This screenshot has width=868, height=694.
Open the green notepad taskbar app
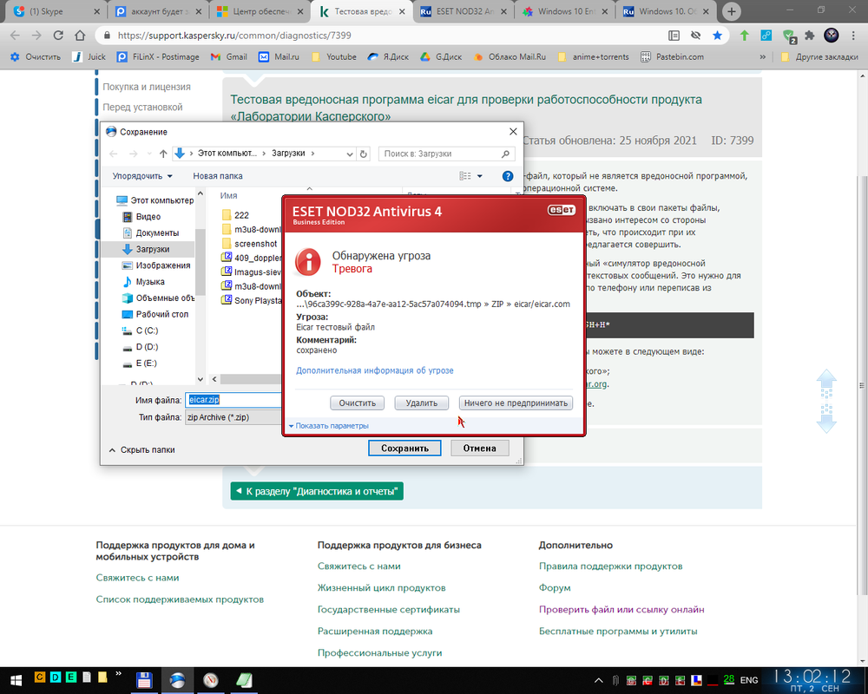tap(244, 680)
